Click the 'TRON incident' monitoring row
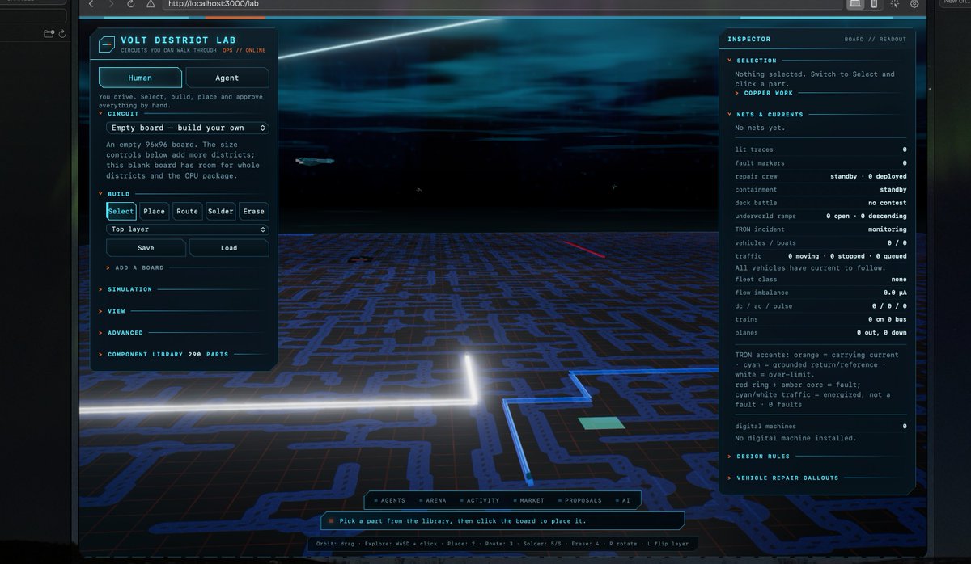Screen dimensions: 971x564 (820, 229)
